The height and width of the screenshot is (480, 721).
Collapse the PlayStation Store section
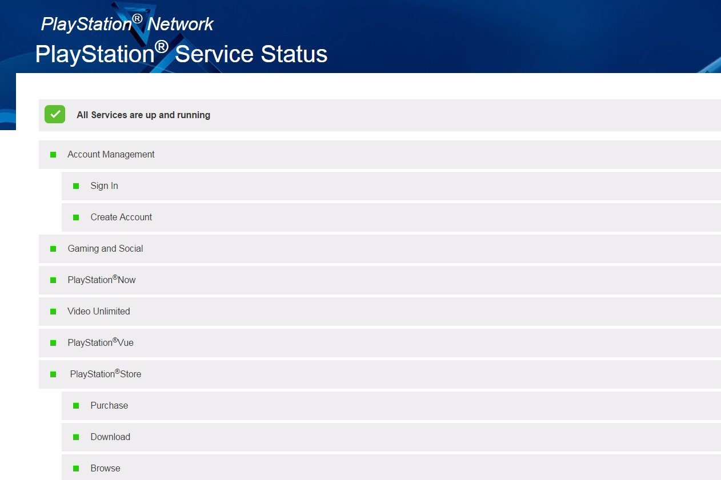pyautogui.click(x=106, y=374)
